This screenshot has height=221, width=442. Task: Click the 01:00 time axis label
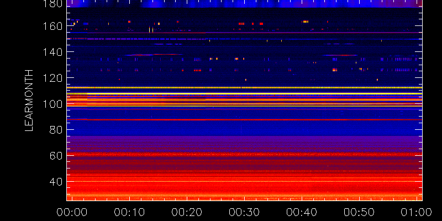click(417, 212)
